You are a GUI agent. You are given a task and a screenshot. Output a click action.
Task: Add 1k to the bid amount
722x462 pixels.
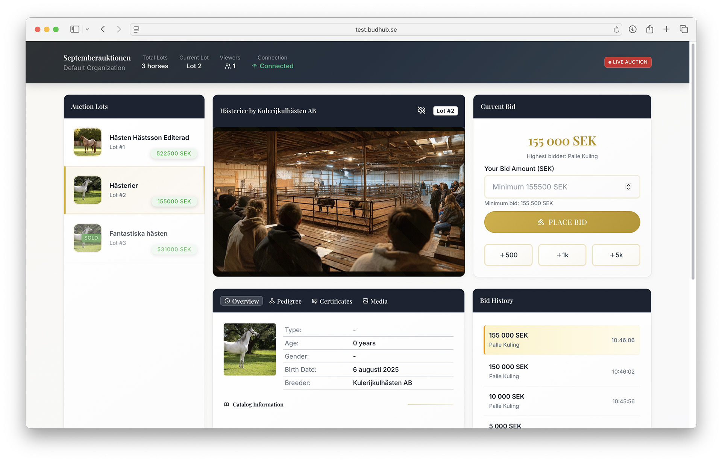(x=562, y=255)
